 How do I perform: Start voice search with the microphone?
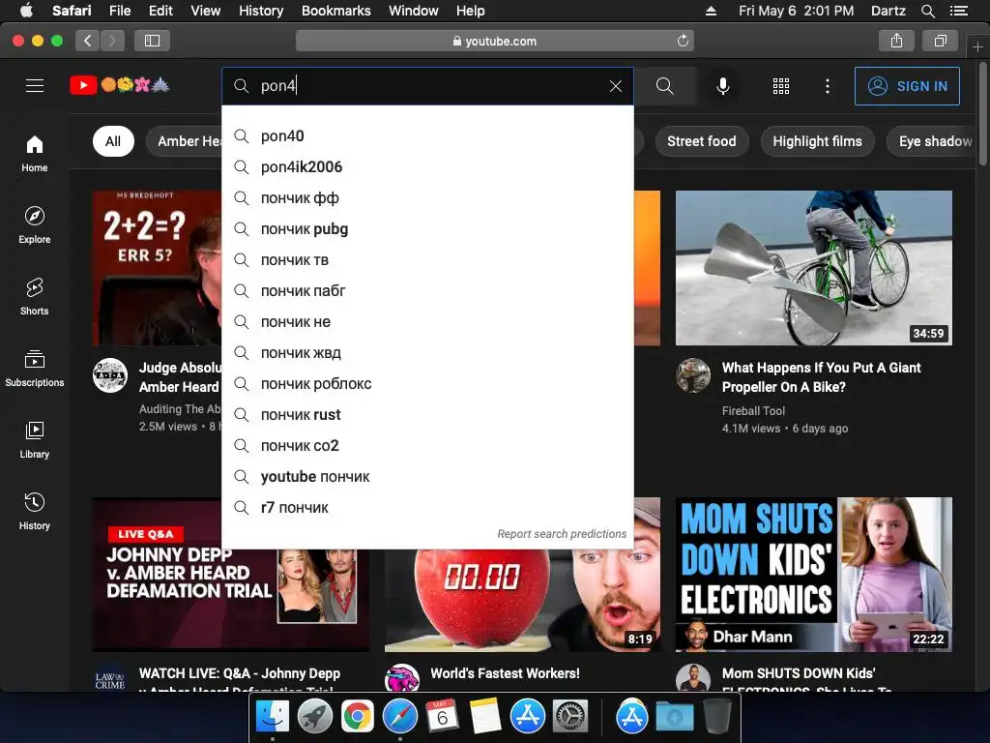click(723, 86)
